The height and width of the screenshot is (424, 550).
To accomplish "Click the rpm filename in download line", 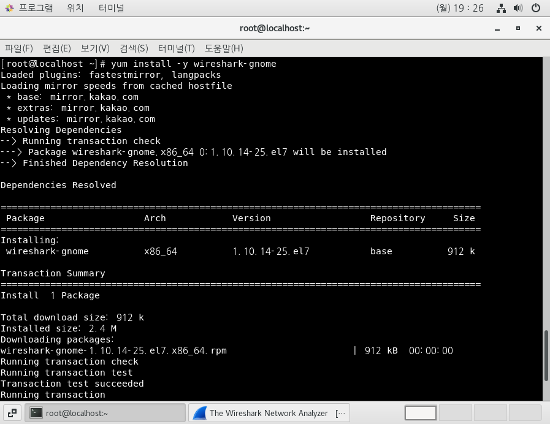I will (x=113, y=350).
